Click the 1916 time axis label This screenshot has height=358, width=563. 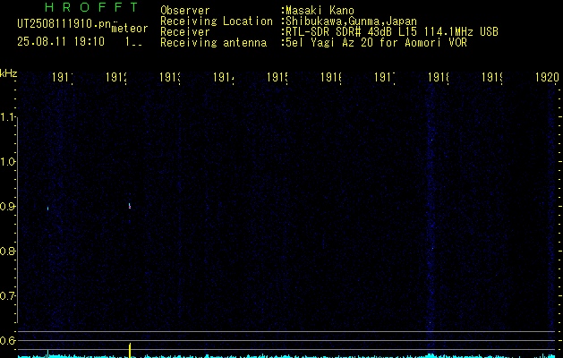click(331, 77)
